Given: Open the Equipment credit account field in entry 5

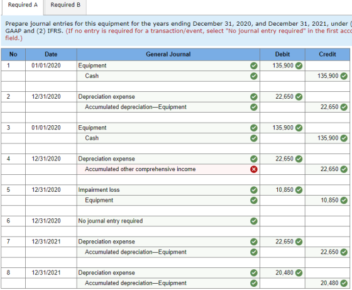Looking at the screenshot, I should point(168,200).
